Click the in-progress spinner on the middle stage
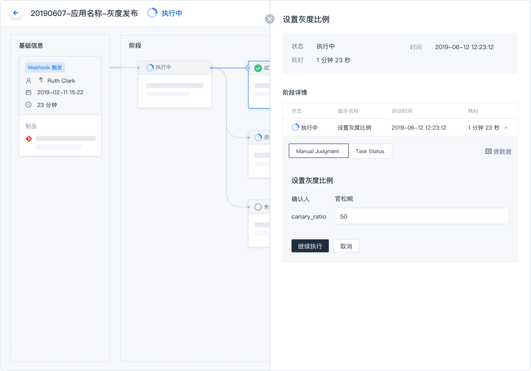Viewport: 531px width, 371px height. 258,137
